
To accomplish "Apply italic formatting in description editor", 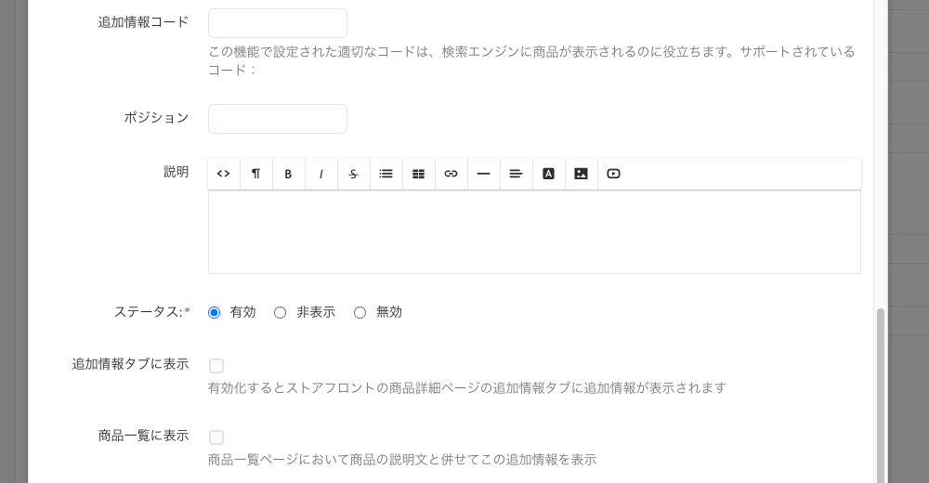I will point(321,174).
